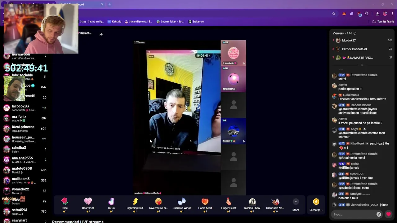The height and width of the screenshot is (223, 397).
Task: Send a Lightning Bolt gift
Action: coord(135,205)
